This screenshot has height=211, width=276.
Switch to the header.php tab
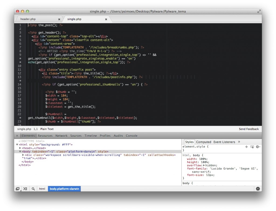click(28, 19)
